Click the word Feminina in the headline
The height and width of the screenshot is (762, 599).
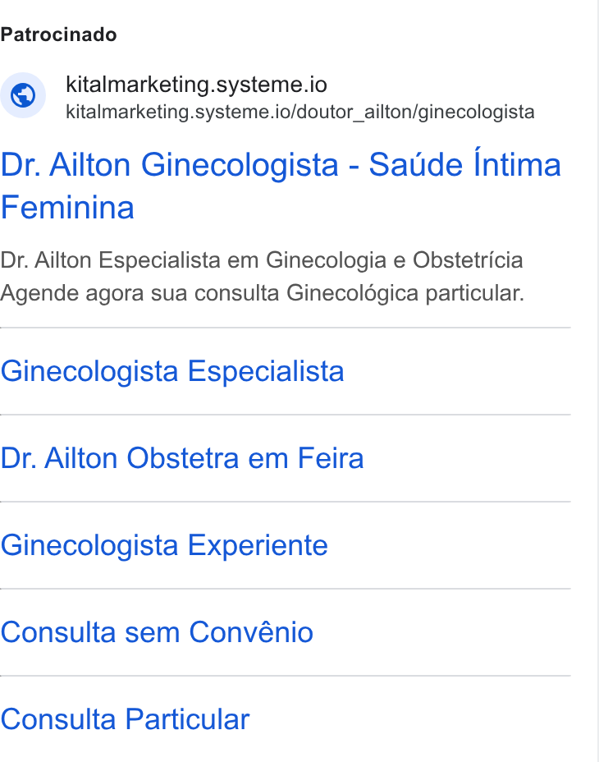[67, 208]
